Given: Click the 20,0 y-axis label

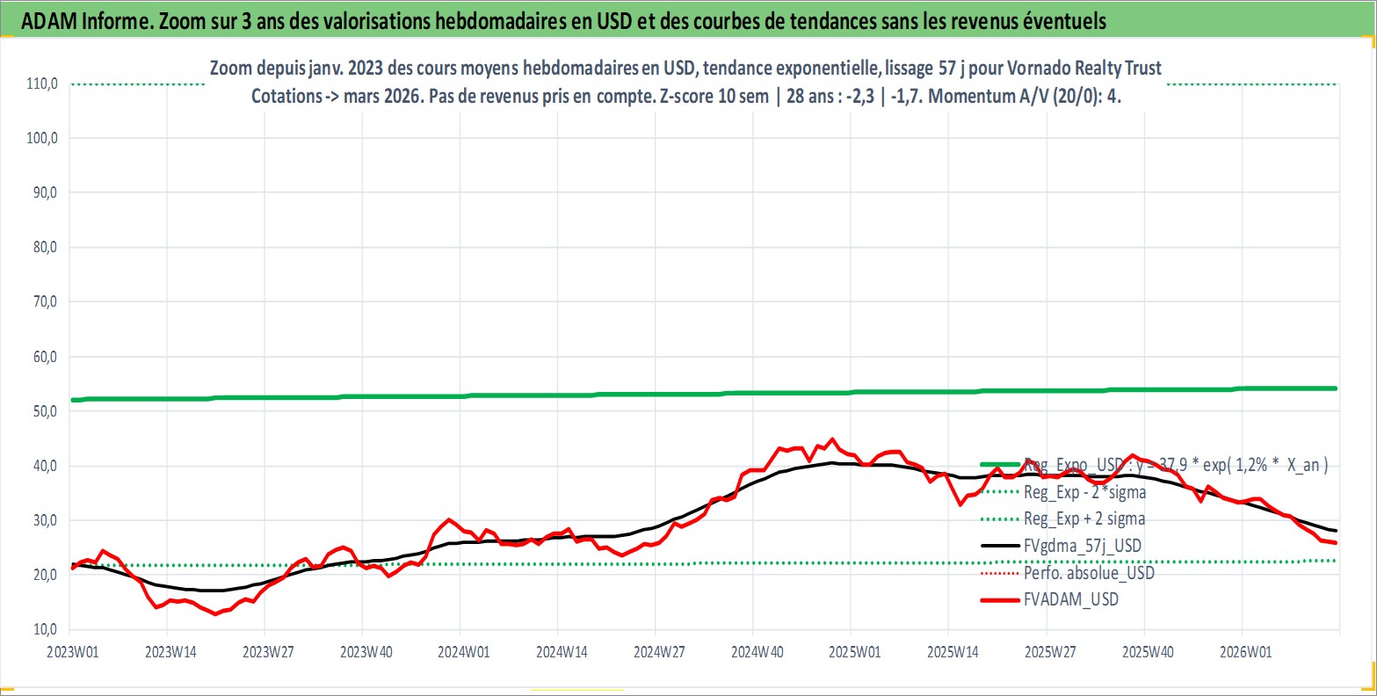Looking at the screenshot, I should [x=44, y=575].
